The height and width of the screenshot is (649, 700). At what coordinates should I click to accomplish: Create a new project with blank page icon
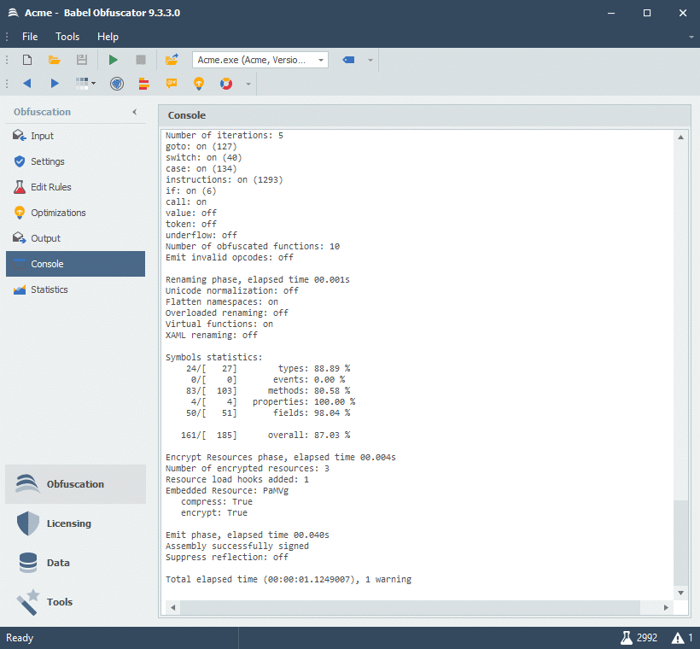click(x=27, y=60)
